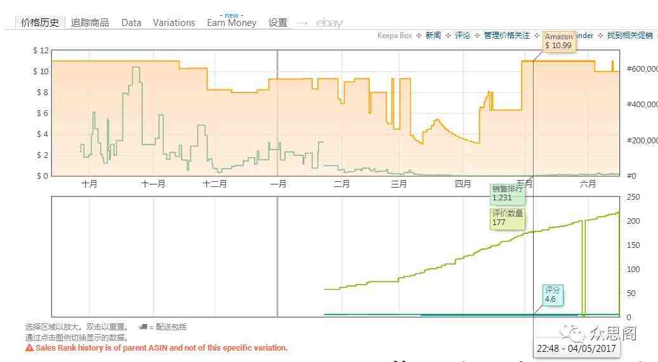Click the Keepa Box link

(395, 36)
